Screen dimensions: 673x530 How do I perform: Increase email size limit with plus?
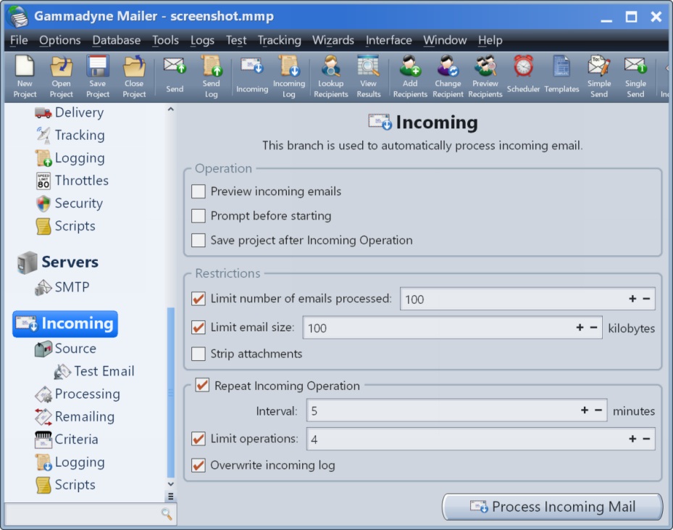[x=580, y=328]
